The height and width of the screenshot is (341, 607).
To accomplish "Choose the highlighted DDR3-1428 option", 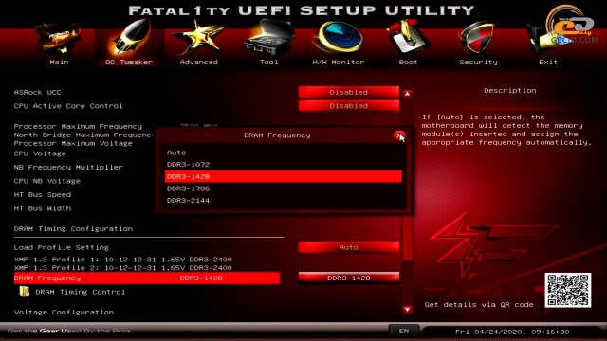I will pos(284,176).
